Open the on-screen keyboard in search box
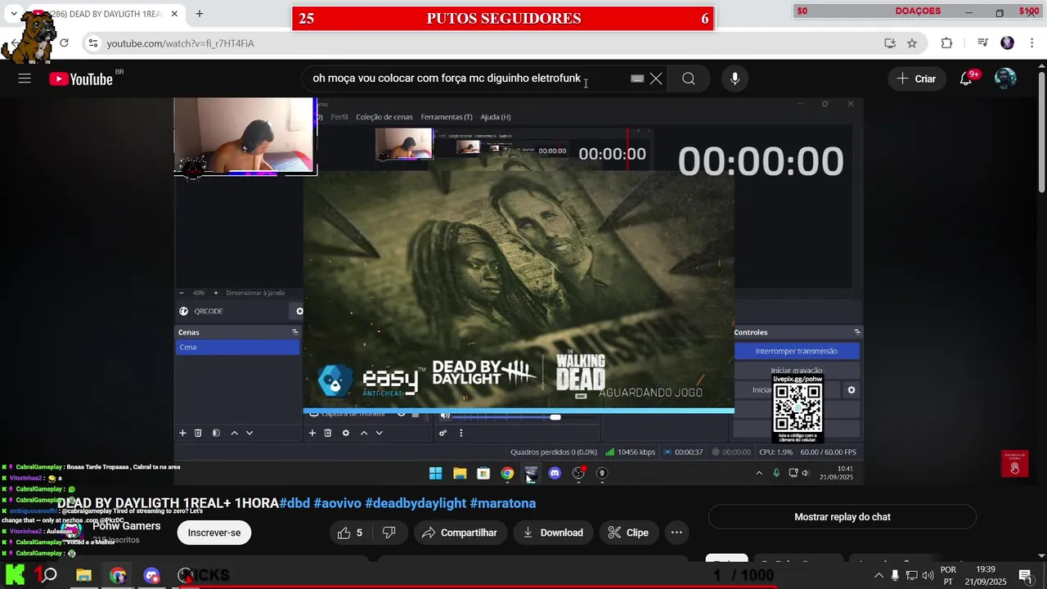This screenshot has height=589, width=1047. (637, 79)
